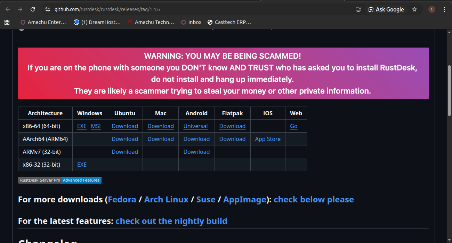Open the Amachu Enterprise bookmark
452x243 pixels.
pos(43,22)
